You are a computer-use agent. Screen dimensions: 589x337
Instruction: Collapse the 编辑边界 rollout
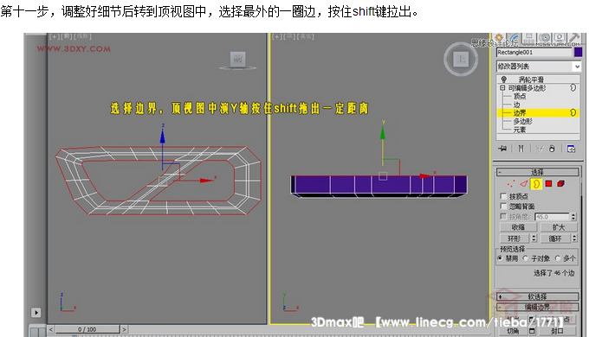click(x=538, y=307)
